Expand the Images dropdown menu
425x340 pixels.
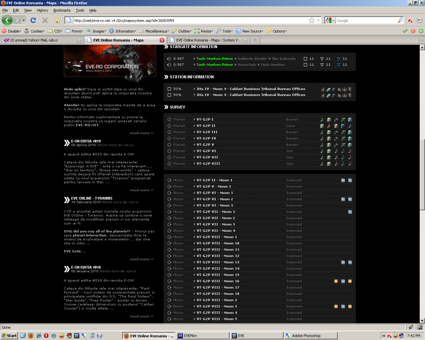96,31
